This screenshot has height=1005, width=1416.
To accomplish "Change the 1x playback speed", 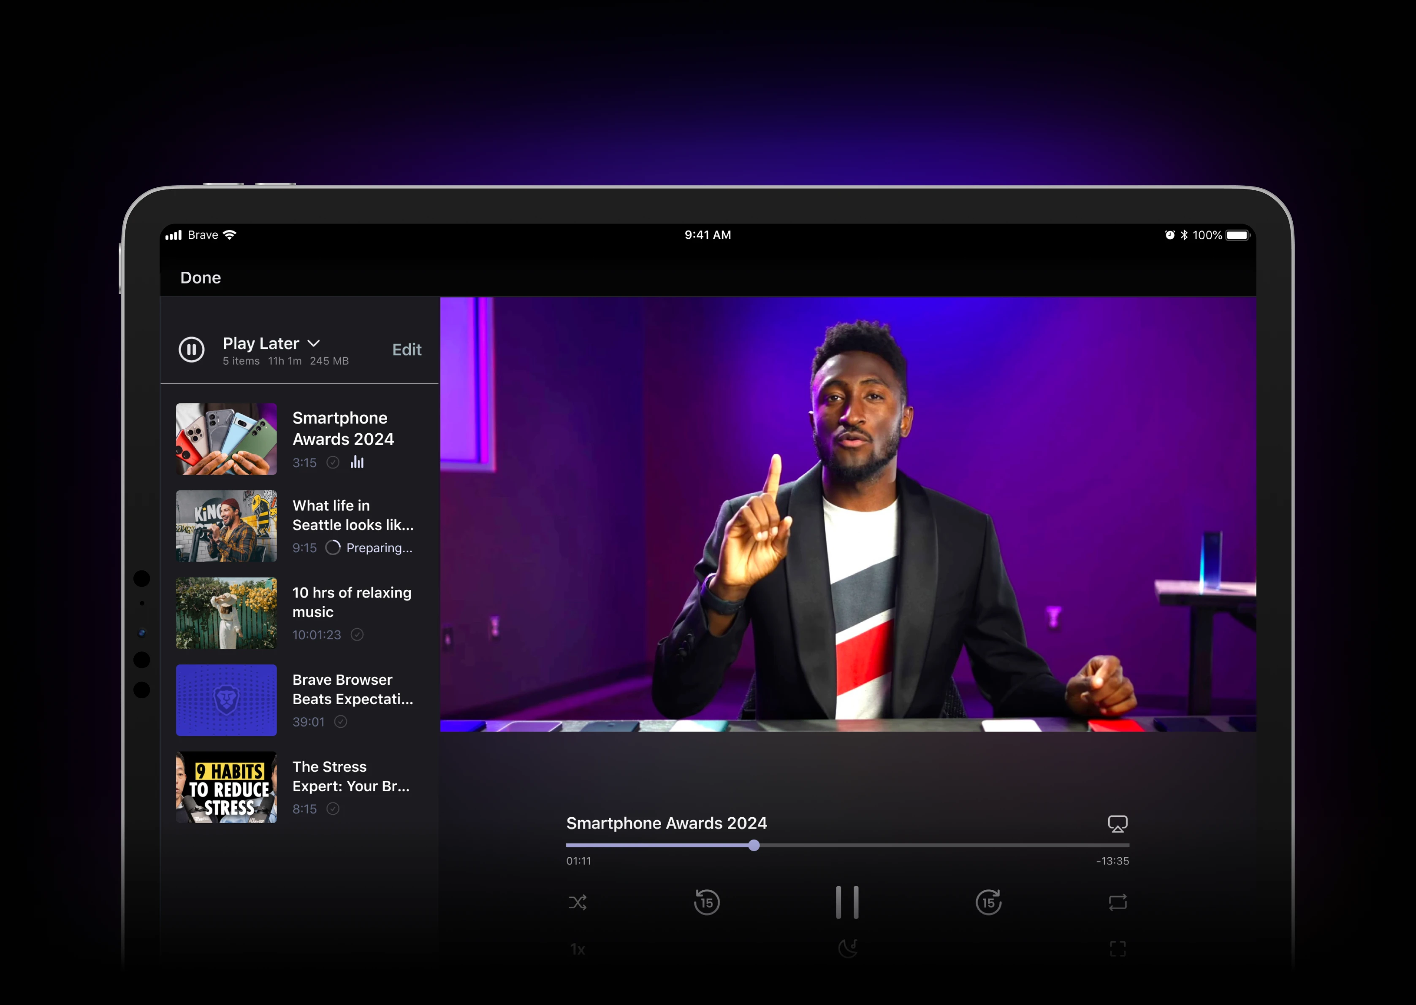I will click(x=578, y=949).
